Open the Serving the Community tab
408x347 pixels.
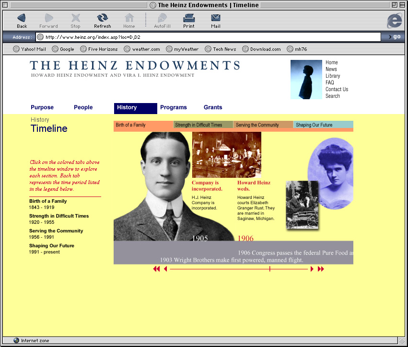pos(263,125)
